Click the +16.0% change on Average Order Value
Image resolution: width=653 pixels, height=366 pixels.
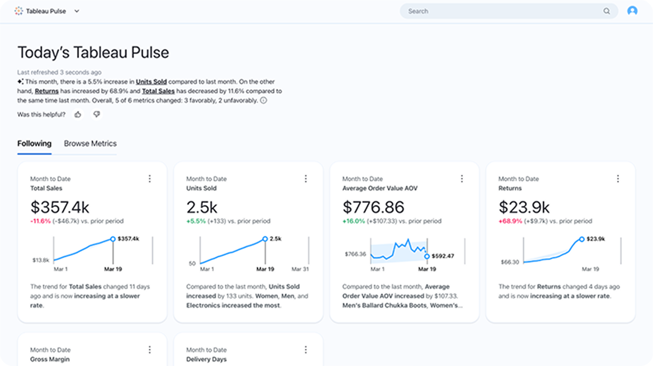click(x=354, y=221)
